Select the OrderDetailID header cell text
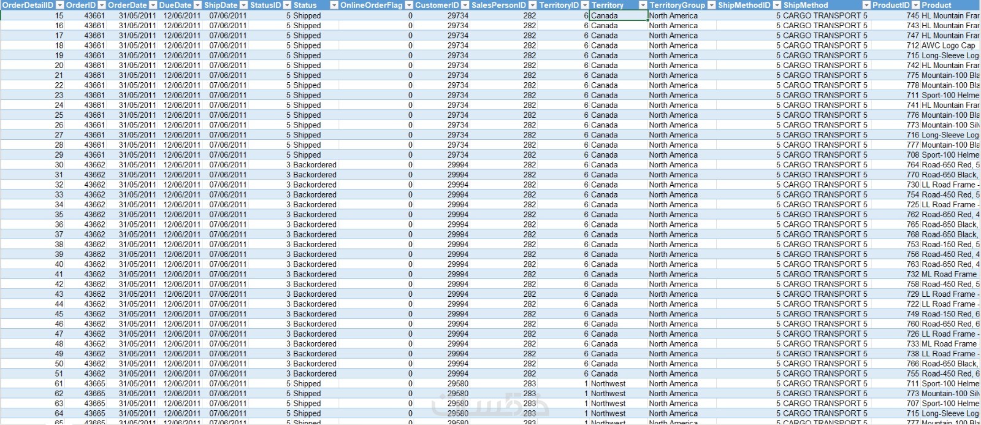The height and width of the screenshot is (425, 981). point(28,5)
